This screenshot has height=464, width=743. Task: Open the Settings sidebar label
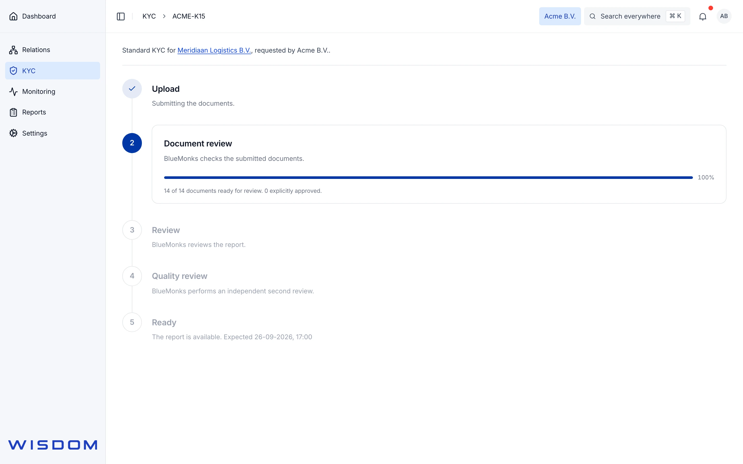coord(35,133)
